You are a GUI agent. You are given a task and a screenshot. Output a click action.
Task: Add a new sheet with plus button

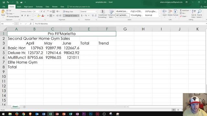(x=24, y=107)
